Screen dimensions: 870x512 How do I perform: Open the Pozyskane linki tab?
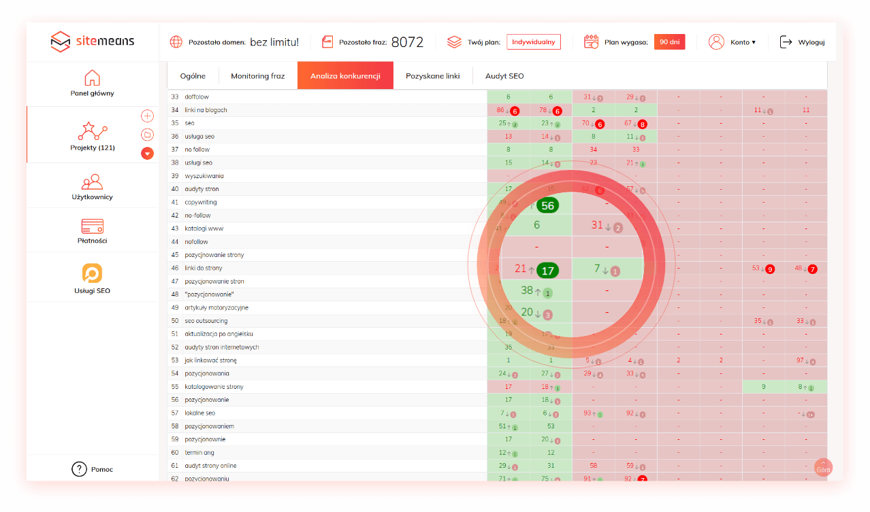pos(433,76)
